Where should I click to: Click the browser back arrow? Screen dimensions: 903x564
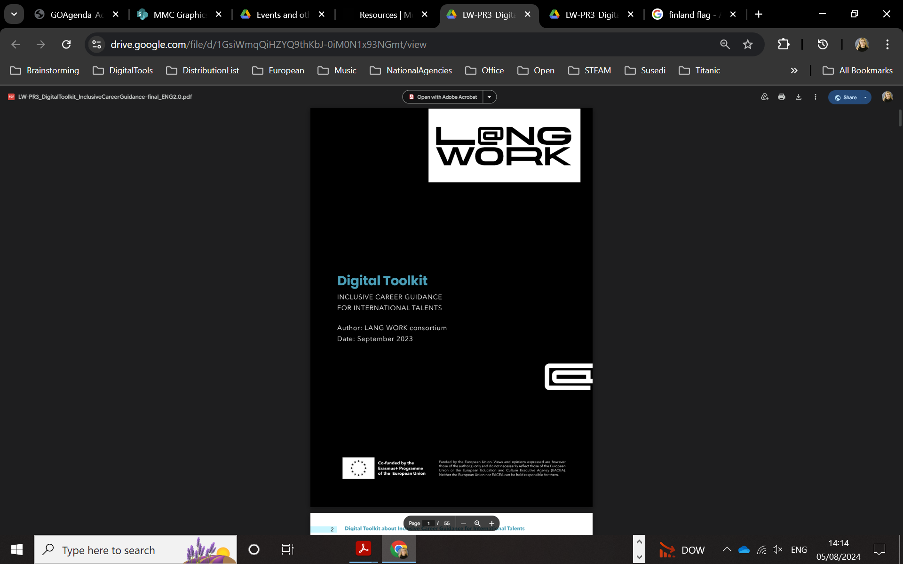click(16, 44)
